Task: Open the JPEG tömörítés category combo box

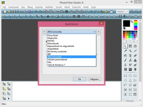Action: click(x=71, y=32)
